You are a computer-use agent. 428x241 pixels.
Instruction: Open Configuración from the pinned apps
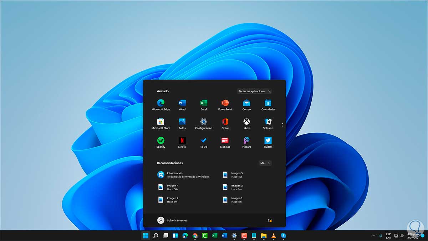pyautogui.click(x=204, y=123)
